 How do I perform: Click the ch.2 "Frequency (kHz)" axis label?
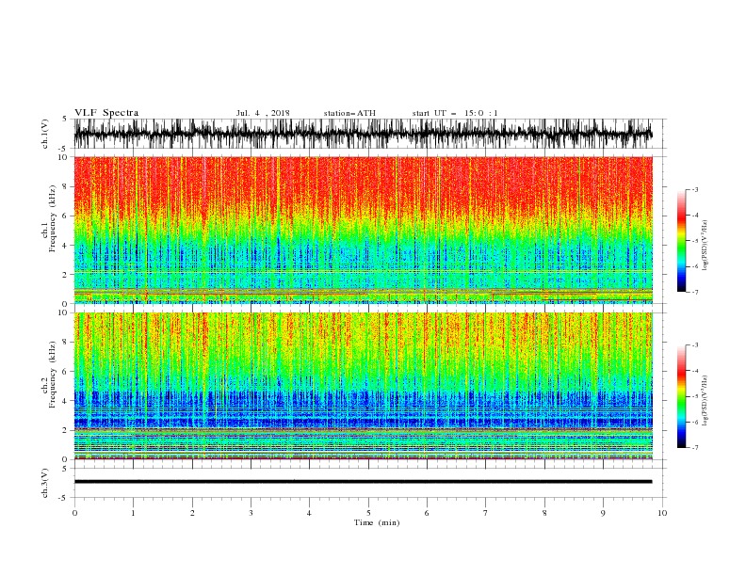pyautogui.click(x=52, y=375)
